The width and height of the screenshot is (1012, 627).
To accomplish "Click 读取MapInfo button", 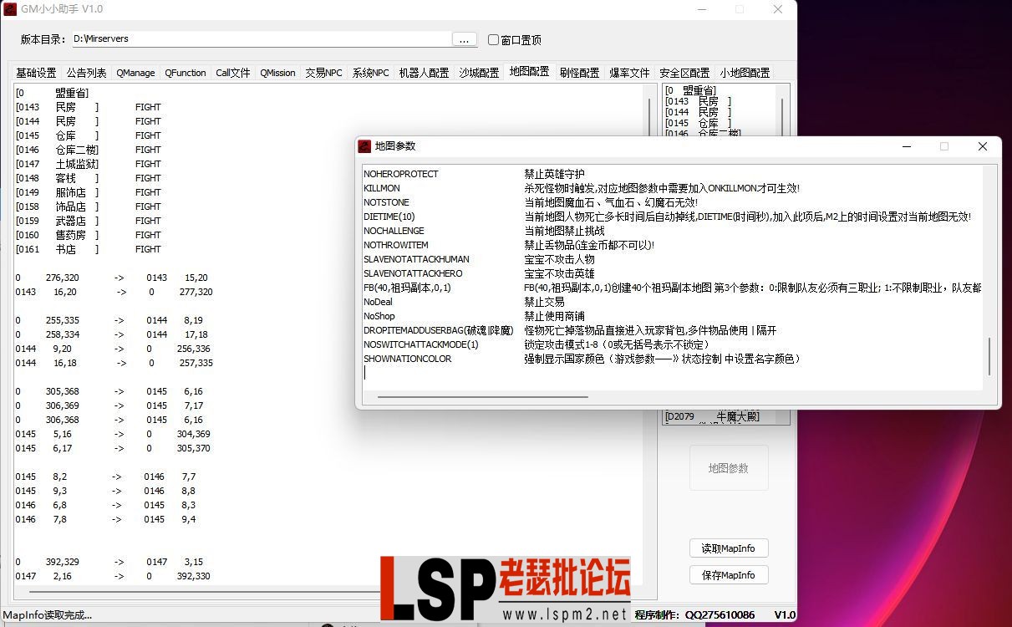I will pos(728,548).
